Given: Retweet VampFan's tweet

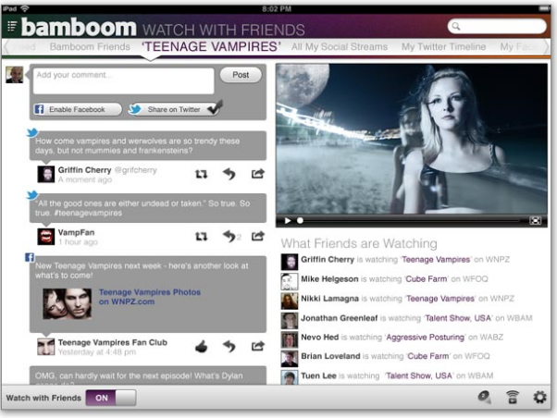Looking at the screenshot, I should 201,236.
